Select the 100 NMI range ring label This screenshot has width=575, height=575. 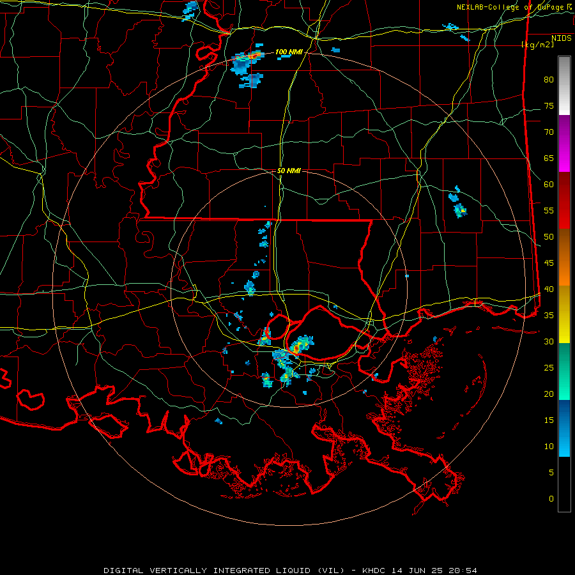[289, 52]
